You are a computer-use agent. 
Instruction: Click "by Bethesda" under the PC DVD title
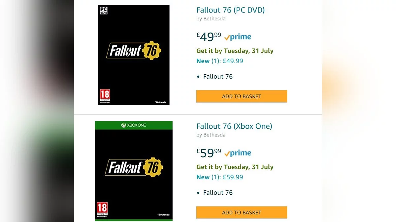click(211, 19)
